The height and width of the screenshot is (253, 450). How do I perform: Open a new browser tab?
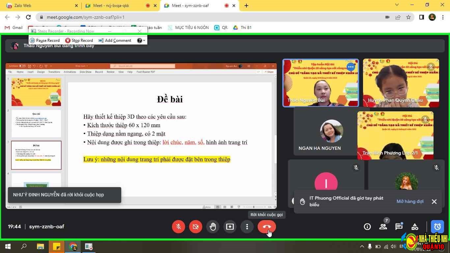pos(246,6)
